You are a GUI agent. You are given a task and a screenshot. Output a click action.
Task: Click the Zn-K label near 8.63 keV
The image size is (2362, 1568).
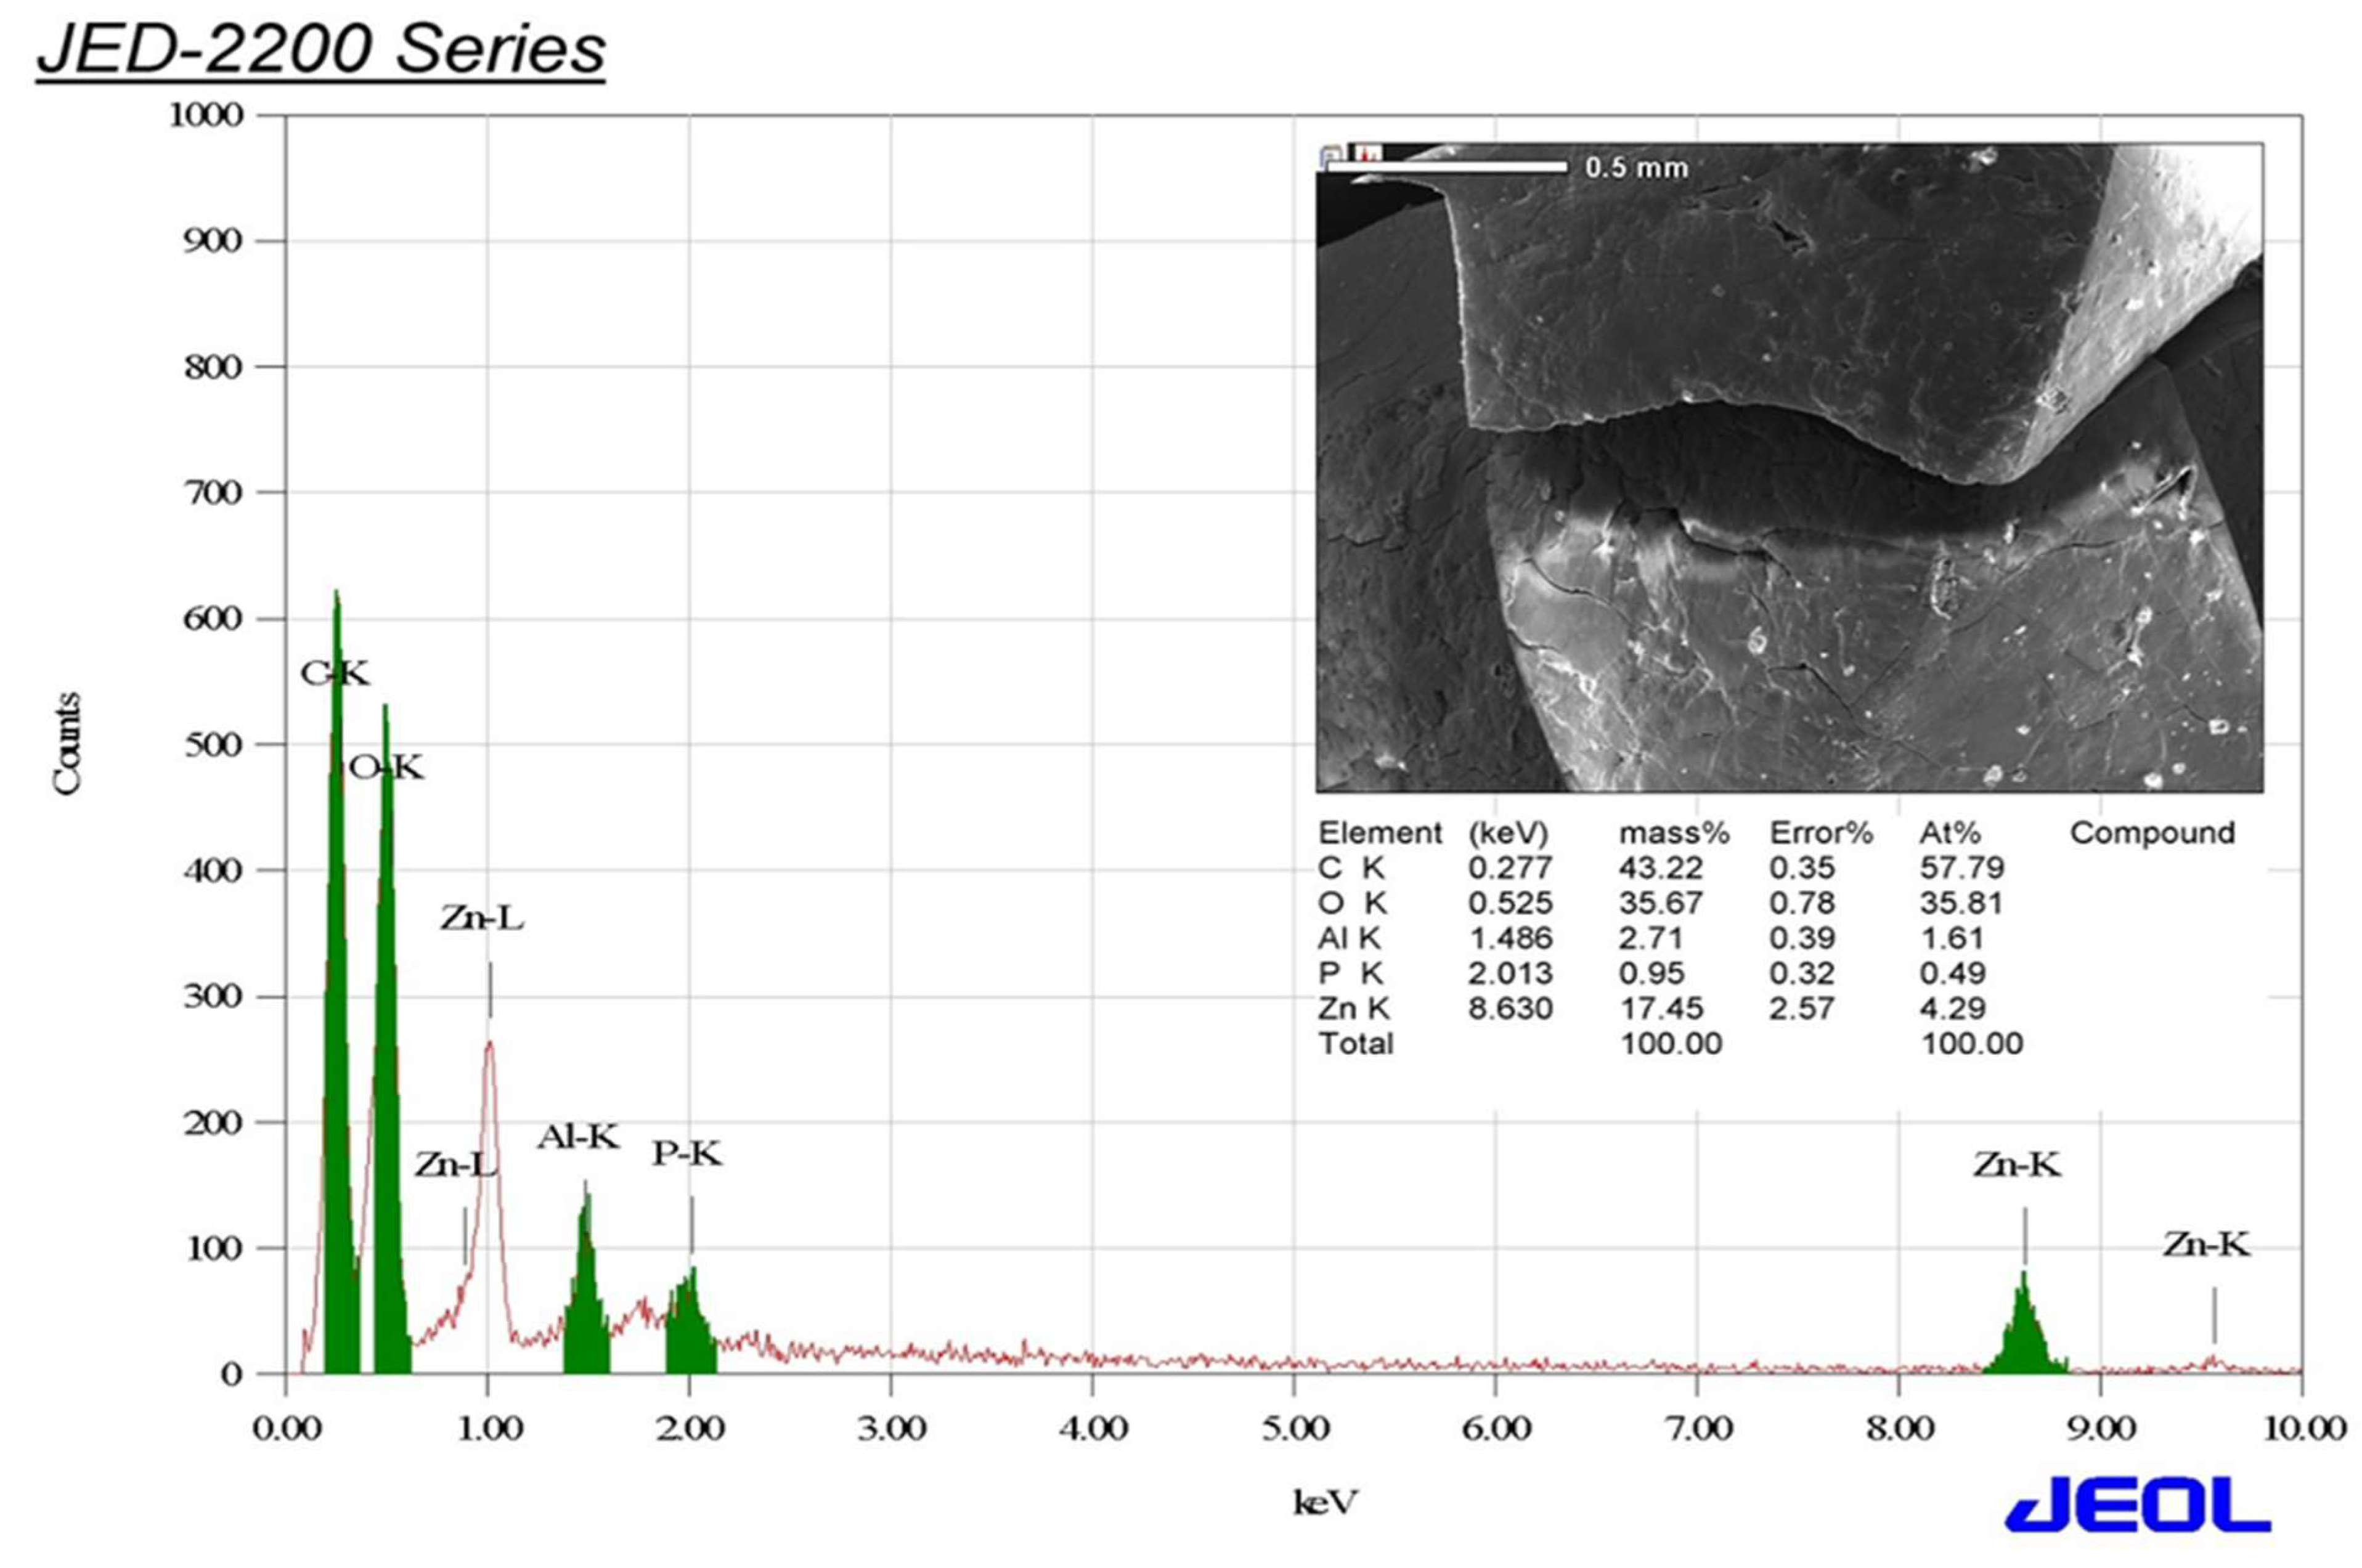tap(2016, 1165)
